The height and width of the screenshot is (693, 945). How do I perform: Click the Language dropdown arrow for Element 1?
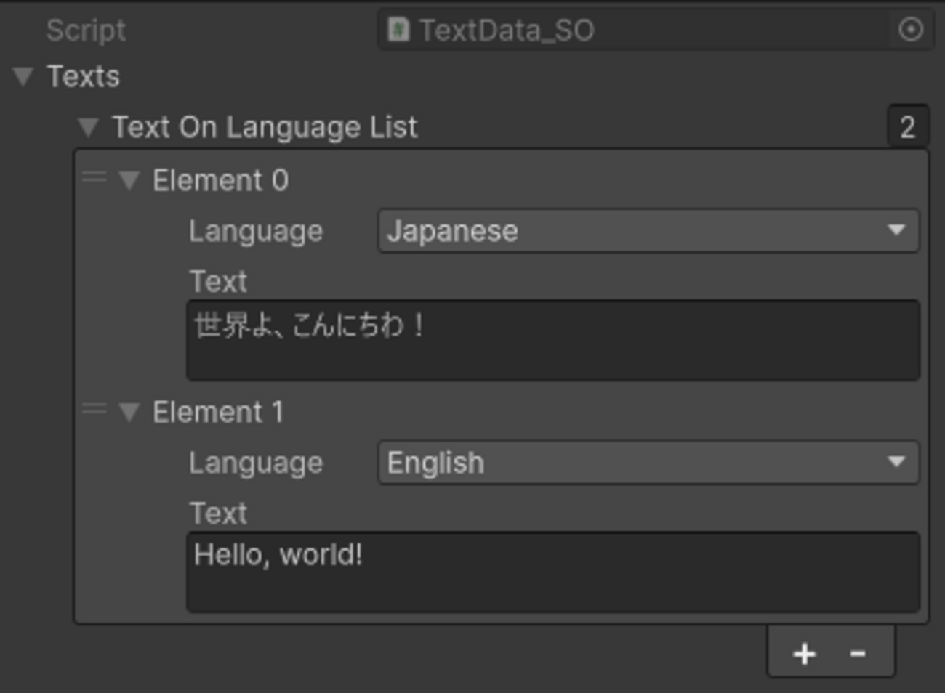[x=896, y=462]
